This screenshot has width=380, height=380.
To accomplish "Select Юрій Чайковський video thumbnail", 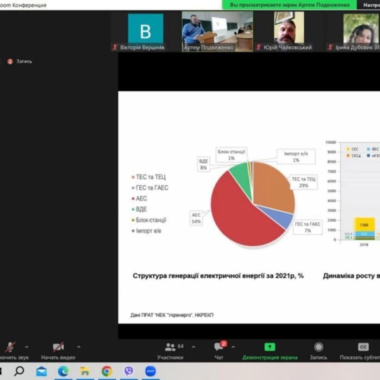I will tap(289, 32).
